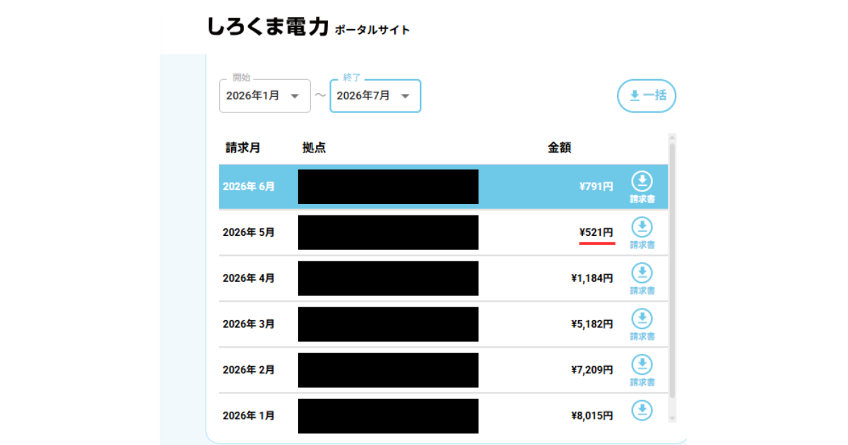Screen dimensions: 848x445
Task: Click the しろくま電力 logo
Action: [268, 27]
